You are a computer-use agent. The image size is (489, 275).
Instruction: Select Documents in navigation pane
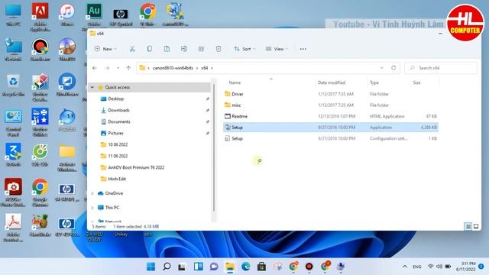(119, 121)
